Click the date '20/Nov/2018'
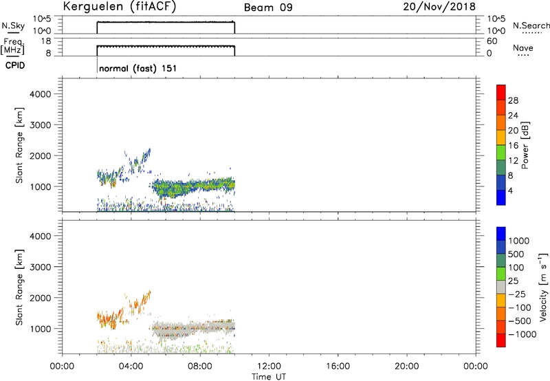This screenshot has height=381, width=550. 439,7
